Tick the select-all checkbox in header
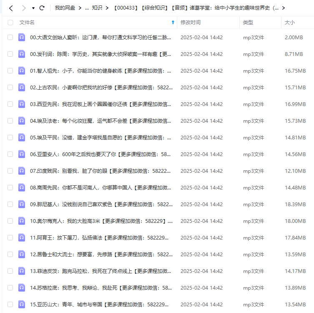The height and width of the screenshot is (313, 314). [10, 23]
